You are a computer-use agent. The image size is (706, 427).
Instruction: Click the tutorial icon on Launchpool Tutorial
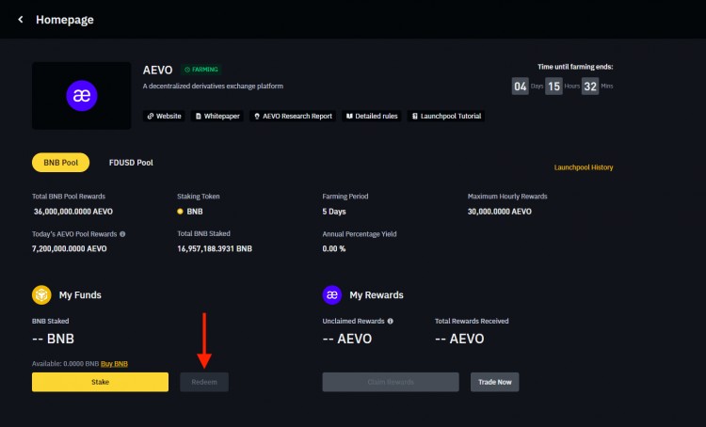tap(415, 116)
